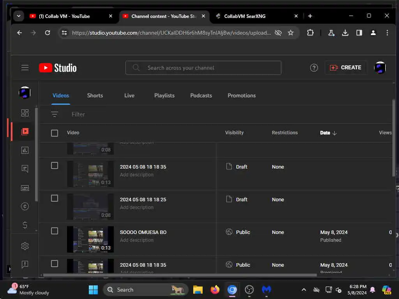Open OBS Studio from the taskbar

coord(249,290)
